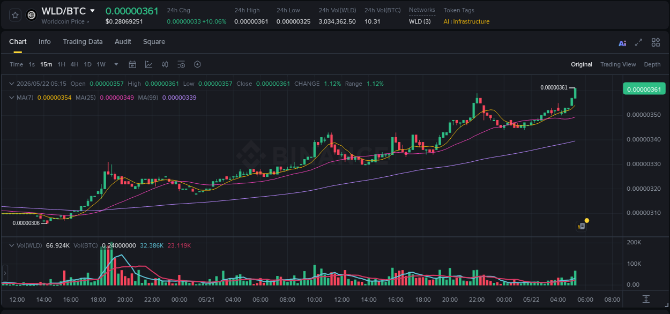This screenshot has height=314, width=670.
Task: Add WLD/BTC to favorites with star icon
Action: pyautogui.click(x=16, y=15)
